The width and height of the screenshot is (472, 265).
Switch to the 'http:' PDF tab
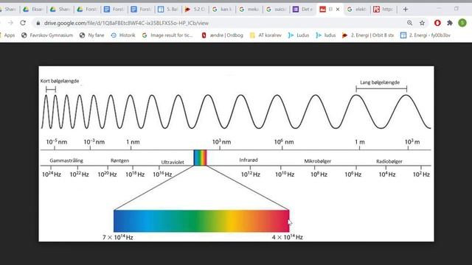383,10
